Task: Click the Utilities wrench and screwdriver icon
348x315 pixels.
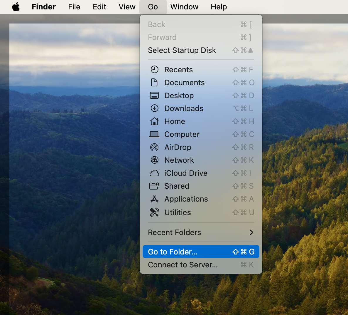Action: (x=154, y=212)
